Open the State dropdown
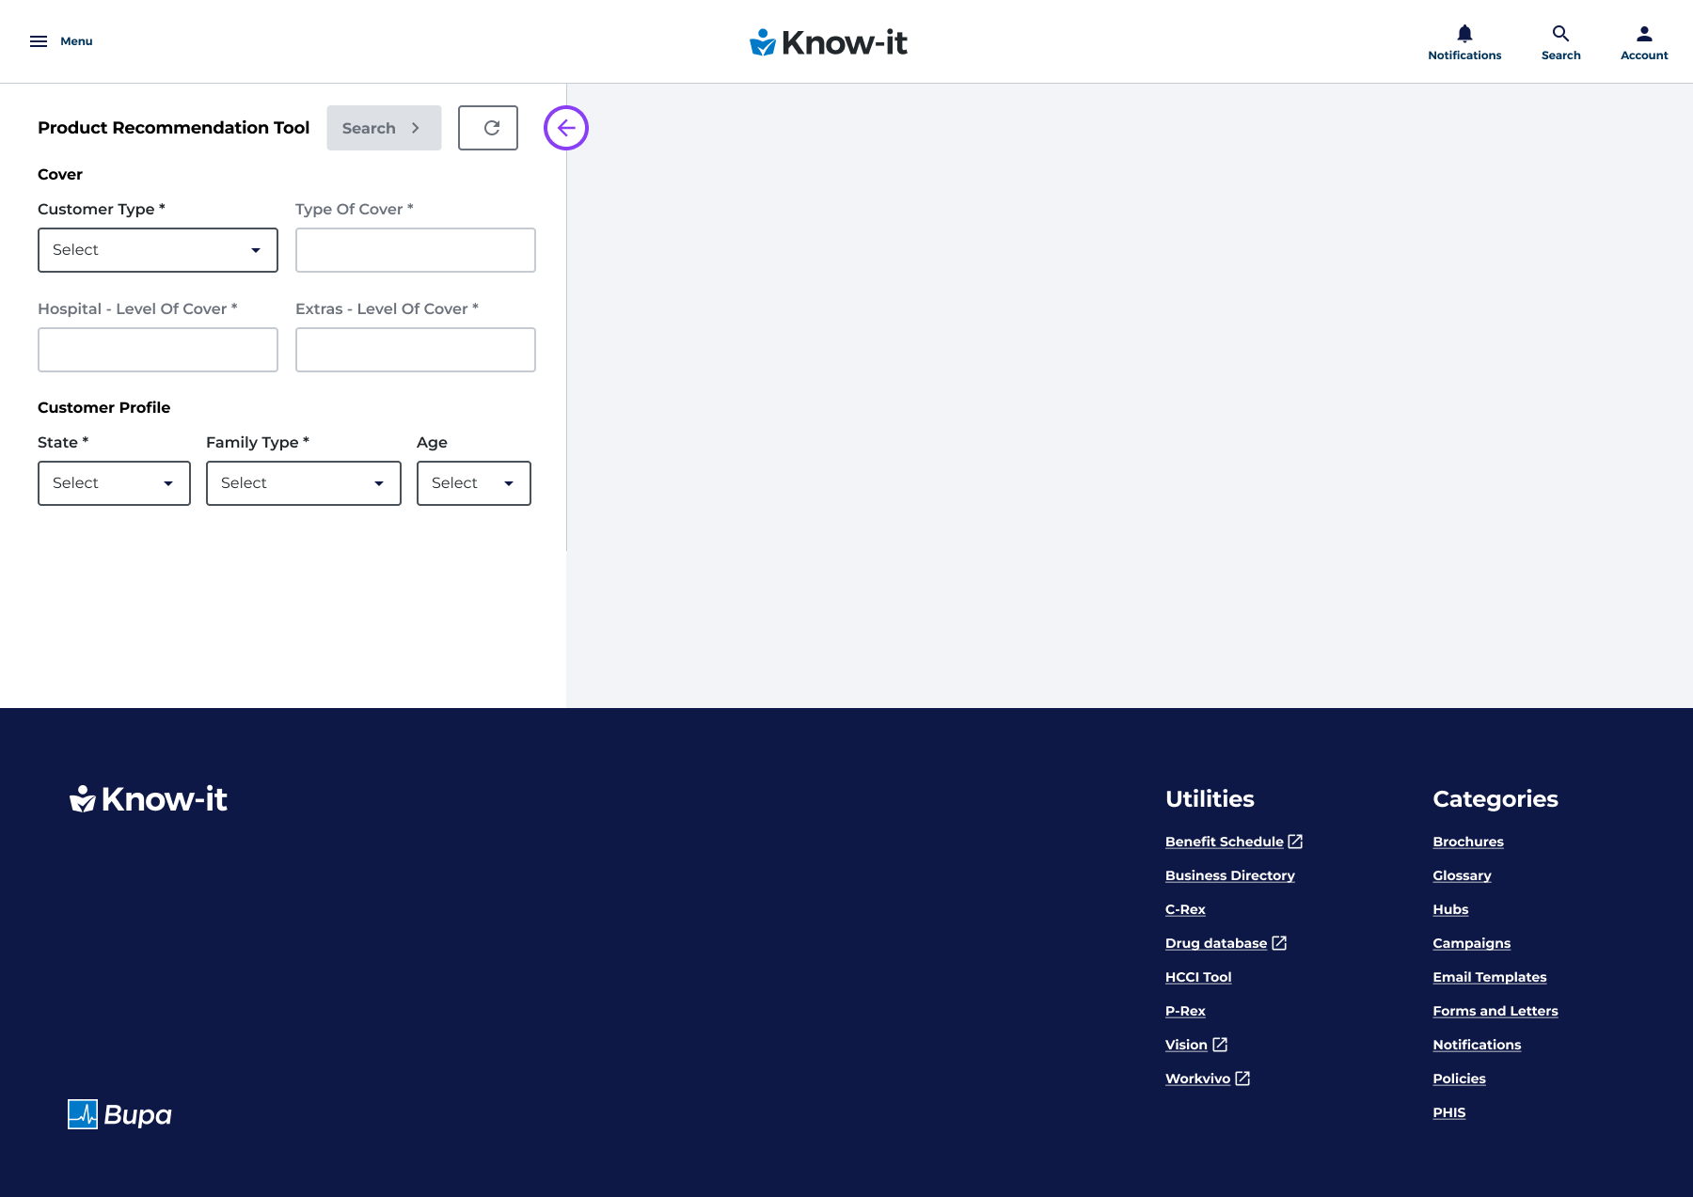Viewport: 1693px width, 1197px height. click(114, 483)
